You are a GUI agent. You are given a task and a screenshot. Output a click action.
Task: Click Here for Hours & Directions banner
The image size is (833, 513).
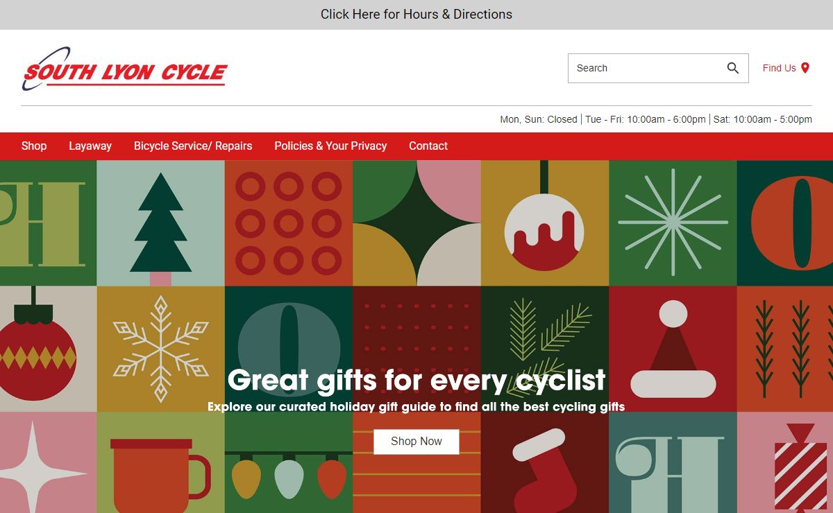(x=416, y=15)
